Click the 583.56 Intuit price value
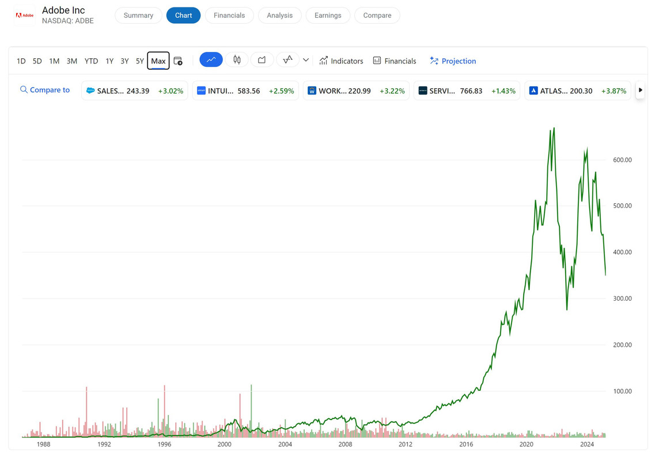This screenshot has height=461, width=655. [x=248, y=90]
